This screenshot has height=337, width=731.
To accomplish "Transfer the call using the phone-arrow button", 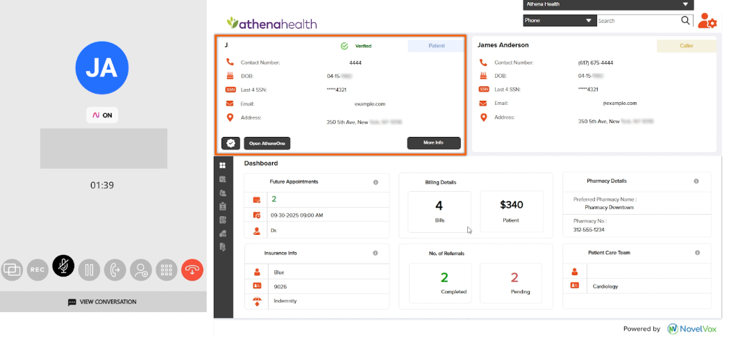I will coord(115,270).
